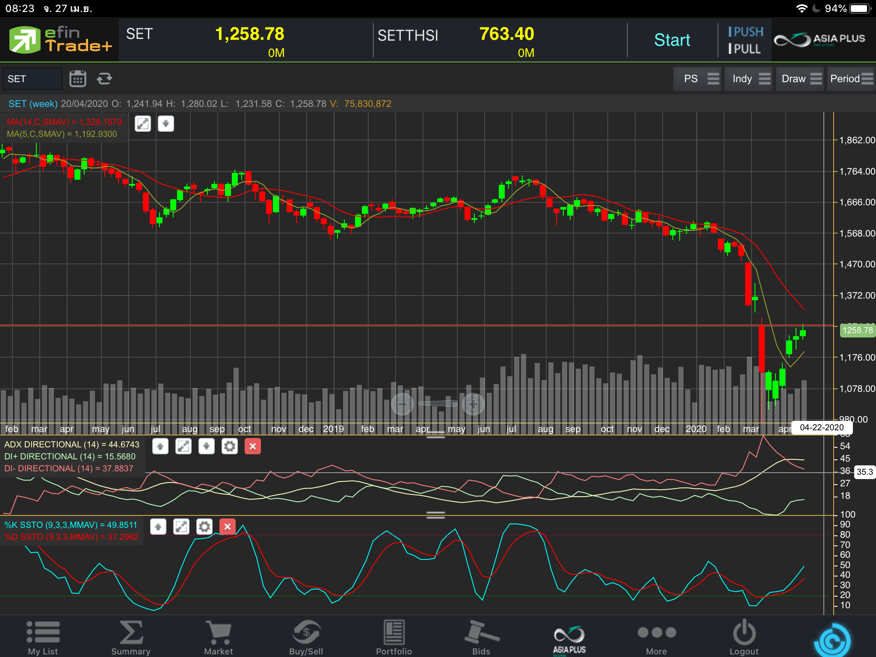The image size is (876, 657).
Task: Expand ADX indicator panel to fullscreen
Action: click(x=183, y=447)
